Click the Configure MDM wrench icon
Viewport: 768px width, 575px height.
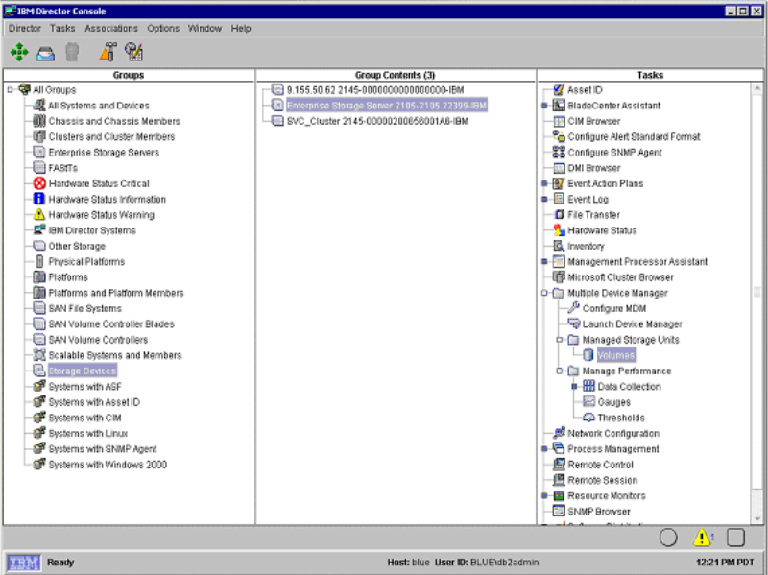[573, 308]
